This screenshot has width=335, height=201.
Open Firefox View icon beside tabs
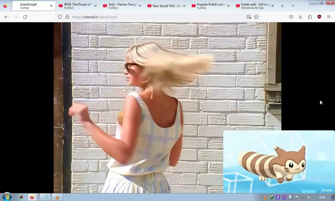point(5,6)
